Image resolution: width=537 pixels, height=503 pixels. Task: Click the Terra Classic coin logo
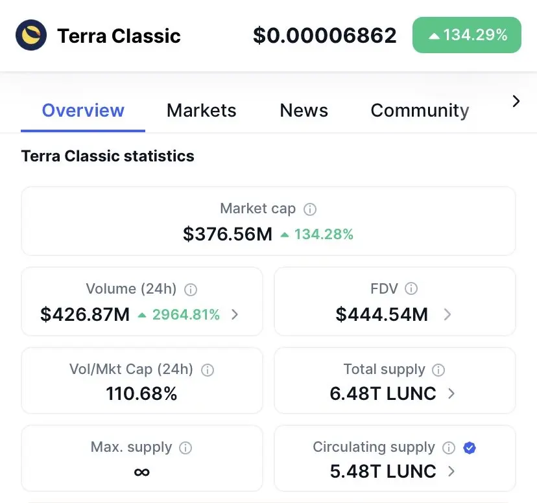click(x=31, y=35)
